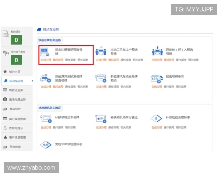Click the 新能源汽车换发号牌预约 icon
This screenshot has width=221, height=177.
101,78
